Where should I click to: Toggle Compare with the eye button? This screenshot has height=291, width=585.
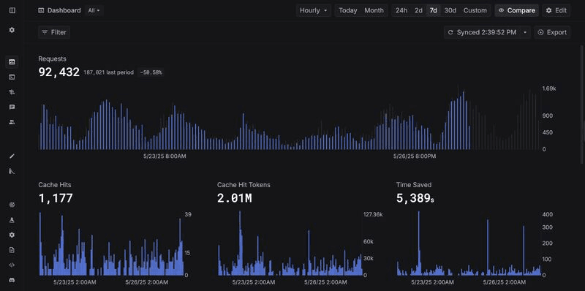(517, 10)
